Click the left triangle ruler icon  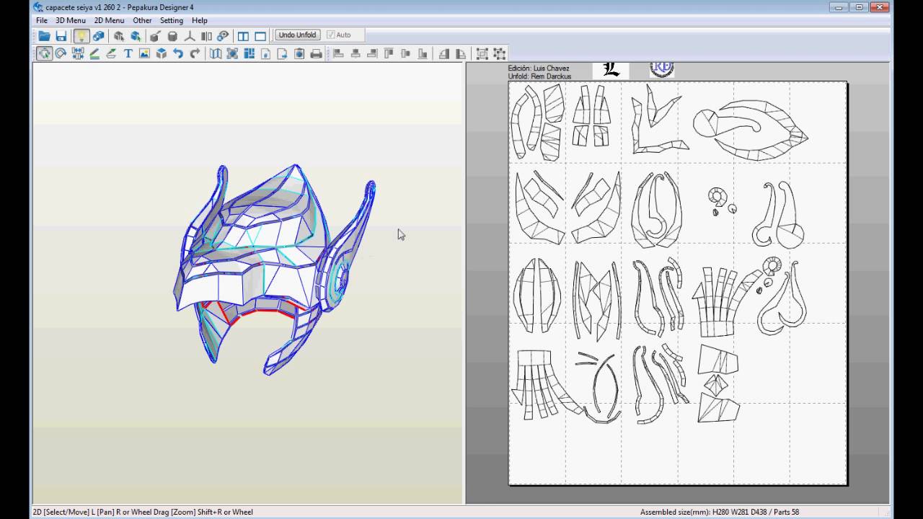[x=443, y=53]
